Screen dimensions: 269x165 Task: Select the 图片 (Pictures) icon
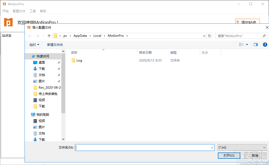35,81
